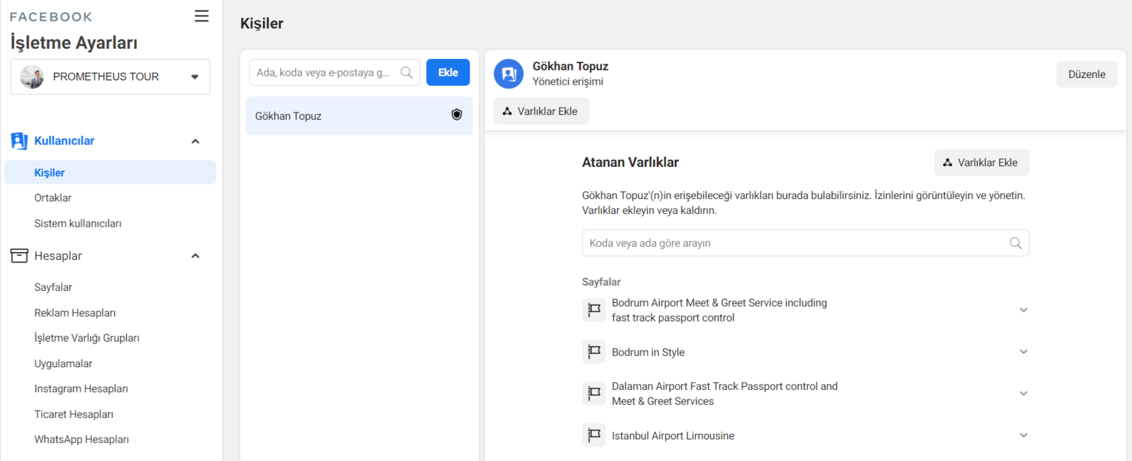The height and width of the screenshot is (461, 1132).
Task: Focus the people search field
Action: click(x=335, y=72)
